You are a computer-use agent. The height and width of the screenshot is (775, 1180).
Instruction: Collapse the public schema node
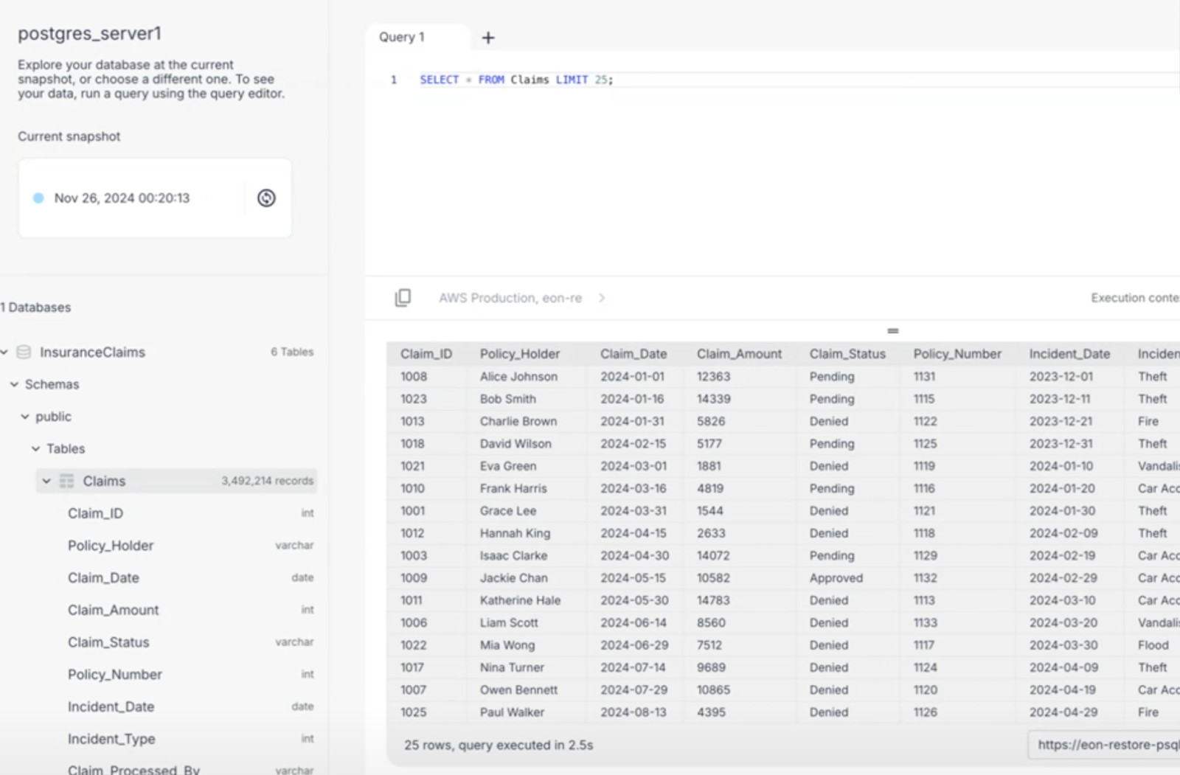[x=25, y=417]
